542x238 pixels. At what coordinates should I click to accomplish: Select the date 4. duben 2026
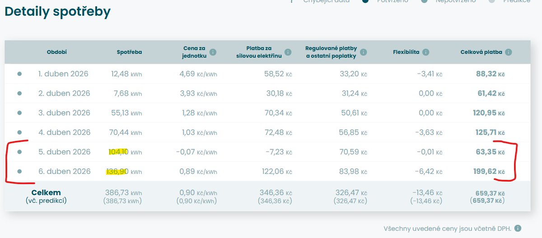coord(64,132)
